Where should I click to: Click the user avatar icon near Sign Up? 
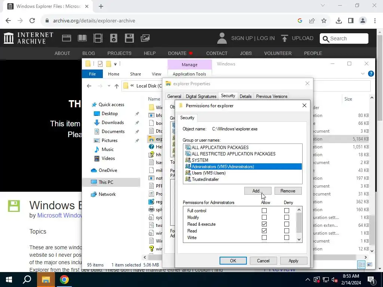pos(222,38)
